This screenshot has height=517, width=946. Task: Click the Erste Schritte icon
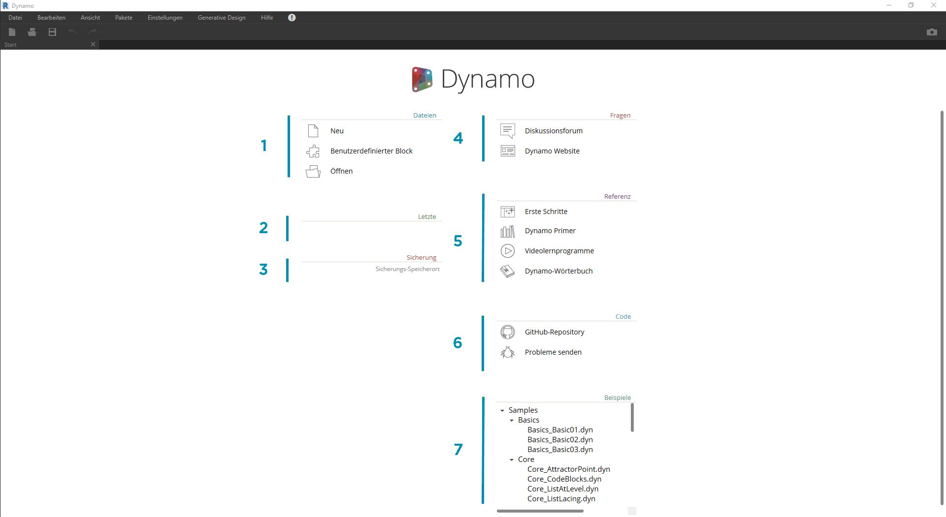coord(508,212)
